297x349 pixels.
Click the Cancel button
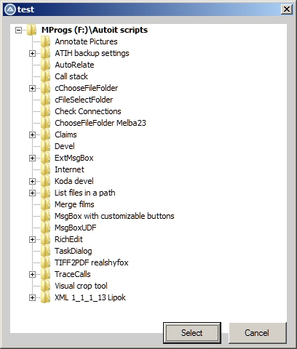pyautogui.click(x=257, y=333)
